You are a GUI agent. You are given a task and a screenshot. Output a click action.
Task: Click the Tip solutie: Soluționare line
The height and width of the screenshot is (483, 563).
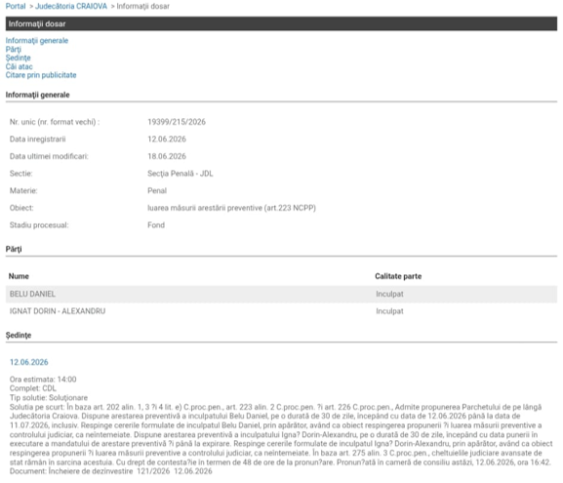pyautogui.click(x=49, y=397)
